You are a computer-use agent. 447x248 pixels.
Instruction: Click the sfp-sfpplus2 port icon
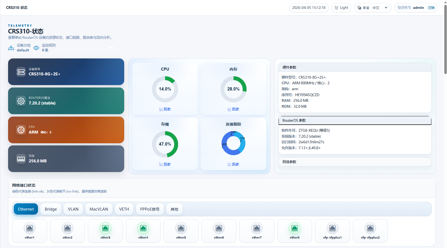pos(370,228)
